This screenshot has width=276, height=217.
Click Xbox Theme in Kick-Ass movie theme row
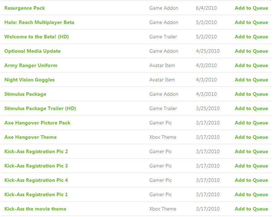(163, 209)
